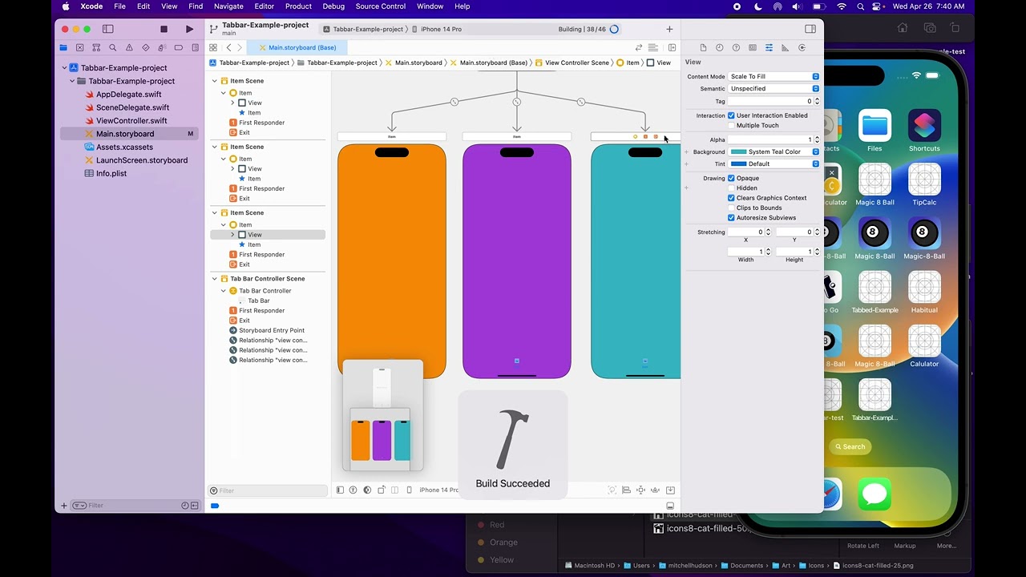Select the orange view controller on canvas
The width and height of the screenshot is (1026, 577).
tap(392, 260)
